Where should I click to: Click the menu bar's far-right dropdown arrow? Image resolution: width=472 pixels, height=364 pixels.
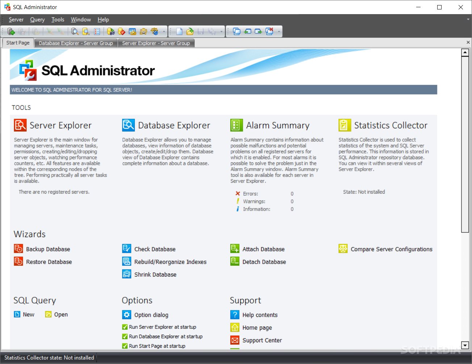click(x=468, y=20)
